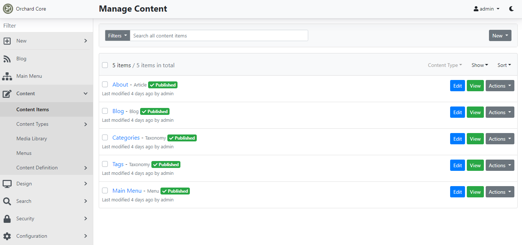Viewport: 522px width, 245px height.
Task: Focus the Search all content items field
Action: (x=219, y=36)
